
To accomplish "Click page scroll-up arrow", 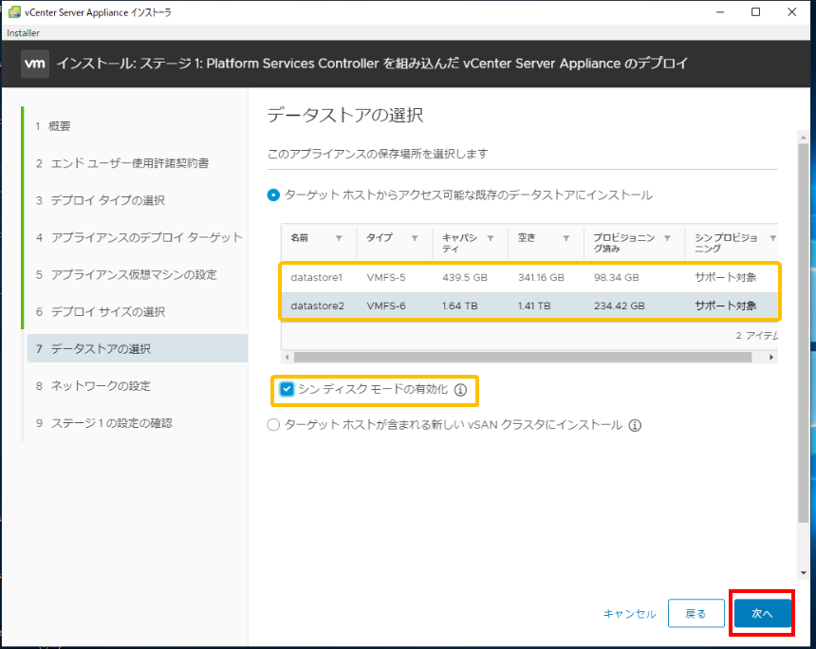I will 804,137.
